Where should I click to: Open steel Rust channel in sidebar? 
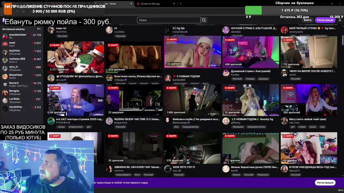pos(21,44)
